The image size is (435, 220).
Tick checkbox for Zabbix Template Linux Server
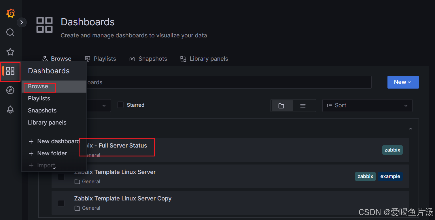(61, 177)
